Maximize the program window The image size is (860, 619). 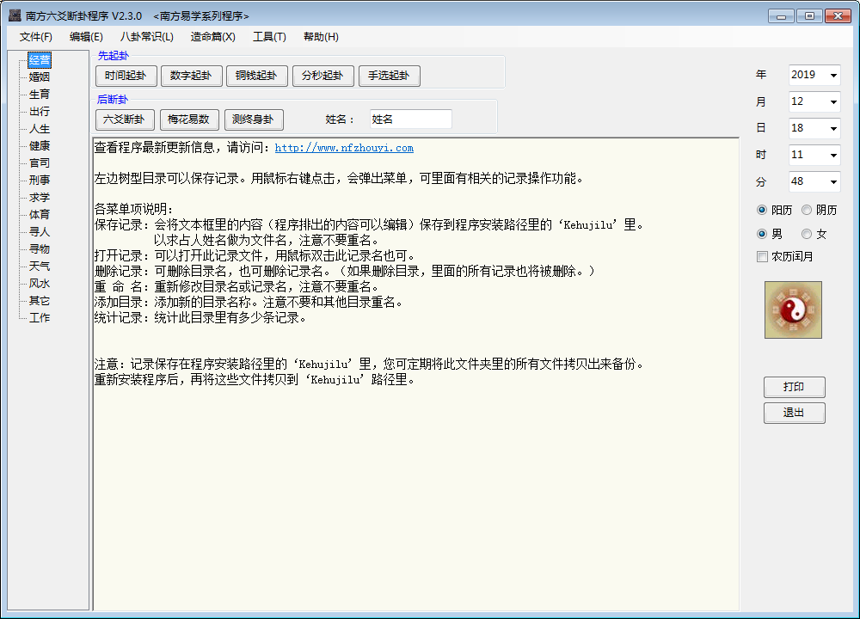click(809, 15)
